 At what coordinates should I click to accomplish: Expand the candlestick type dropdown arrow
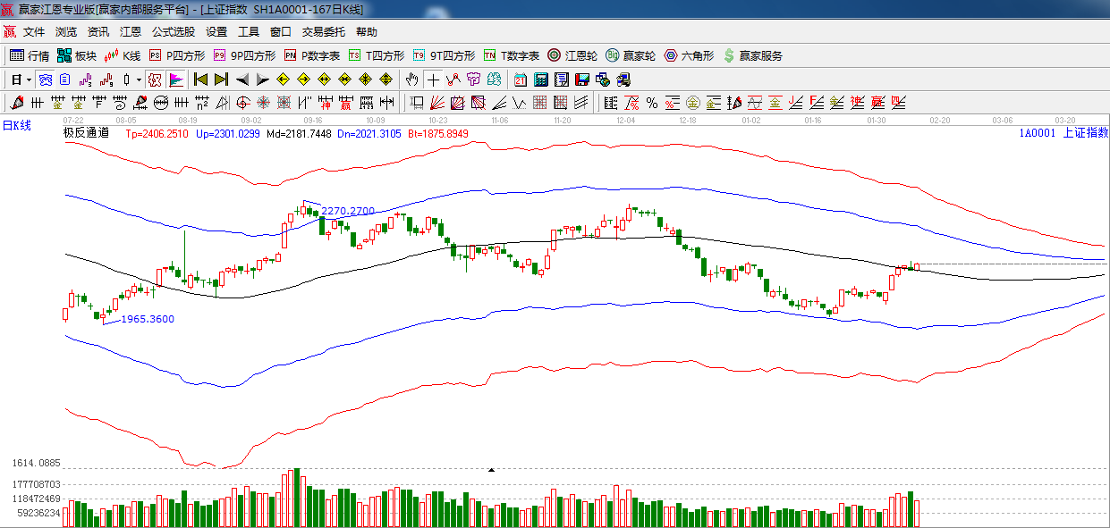[x=139, y=80]
